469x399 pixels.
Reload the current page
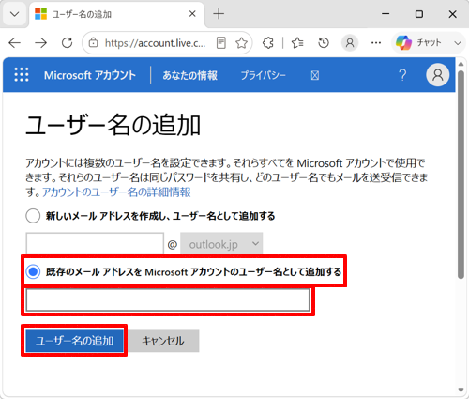[67, 43]
